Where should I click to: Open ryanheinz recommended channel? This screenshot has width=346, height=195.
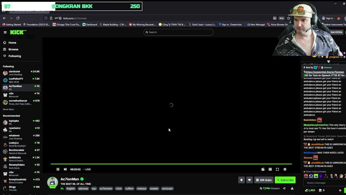tap(21, 129)
